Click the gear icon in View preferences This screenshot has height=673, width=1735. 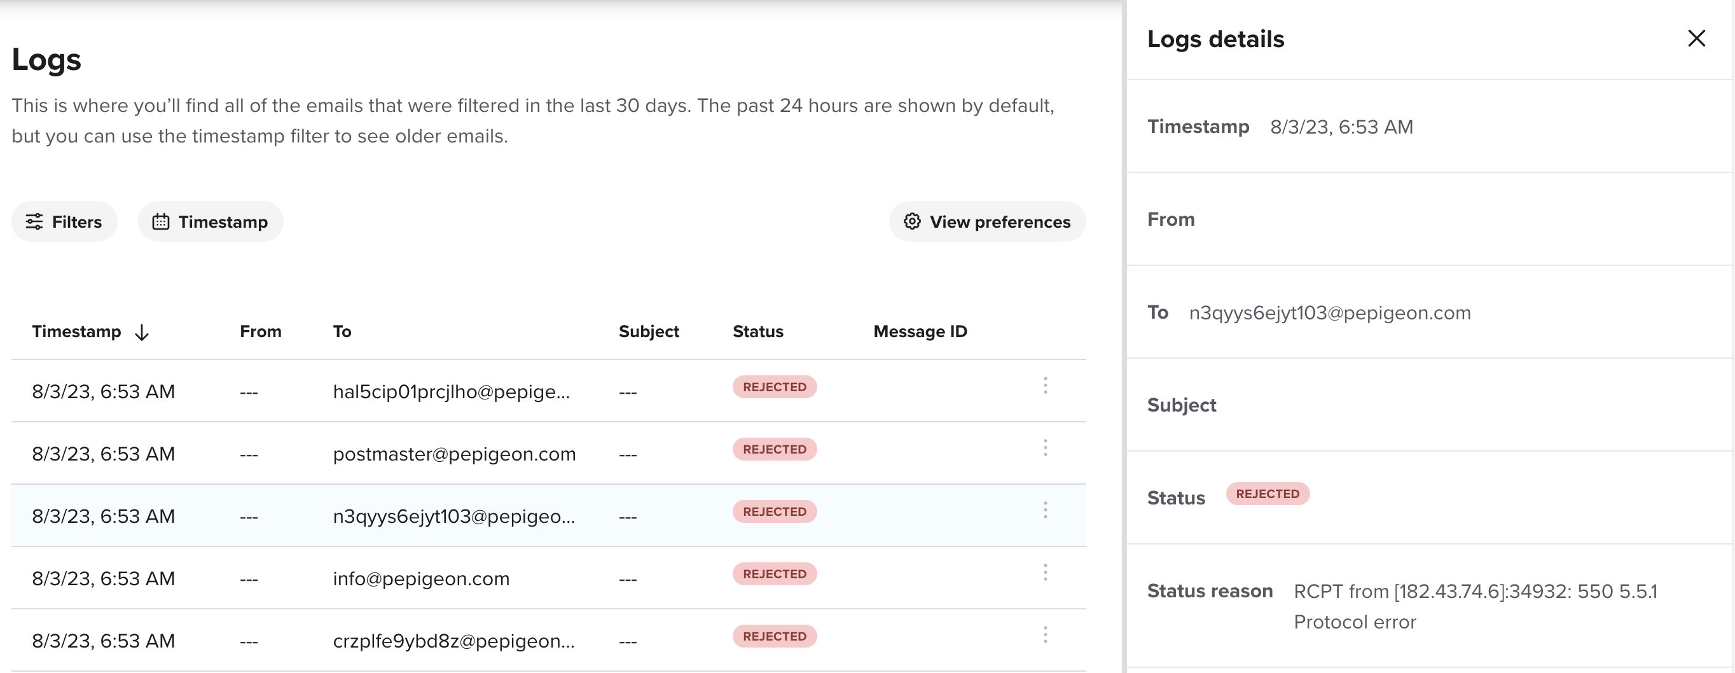912,221
